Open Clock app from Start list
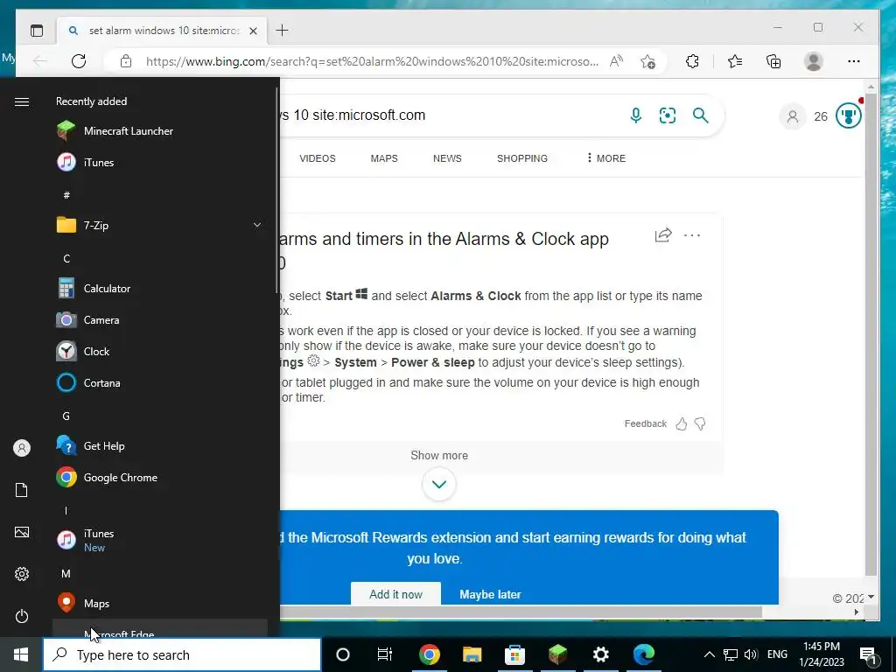This screenshot has width=896, height=672. 160,352
